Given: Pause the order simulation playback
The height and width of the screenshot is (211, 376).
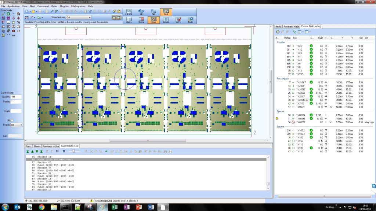Looking at the screenshot, I should tap(57, 151).
